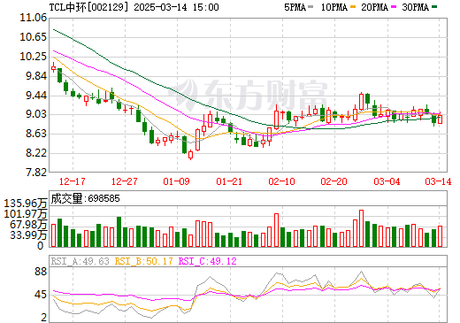Click the 11.06 top price axis label

coord(33,18)
